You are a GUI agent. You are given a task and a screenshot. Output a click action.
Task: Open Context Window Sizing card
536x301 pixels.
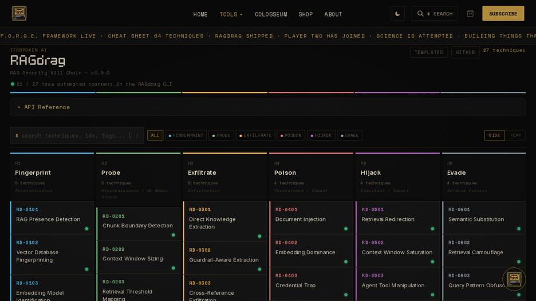click(x=139, y=257)
